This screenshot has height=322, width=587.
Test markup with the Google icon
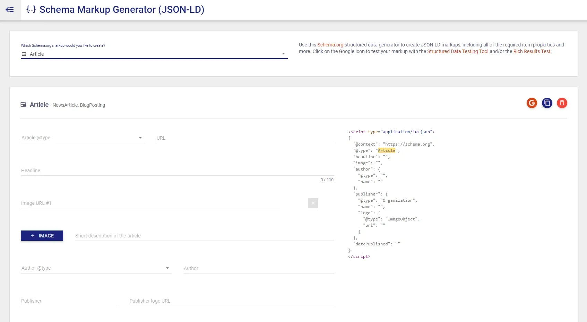click(x=532, y=103)
